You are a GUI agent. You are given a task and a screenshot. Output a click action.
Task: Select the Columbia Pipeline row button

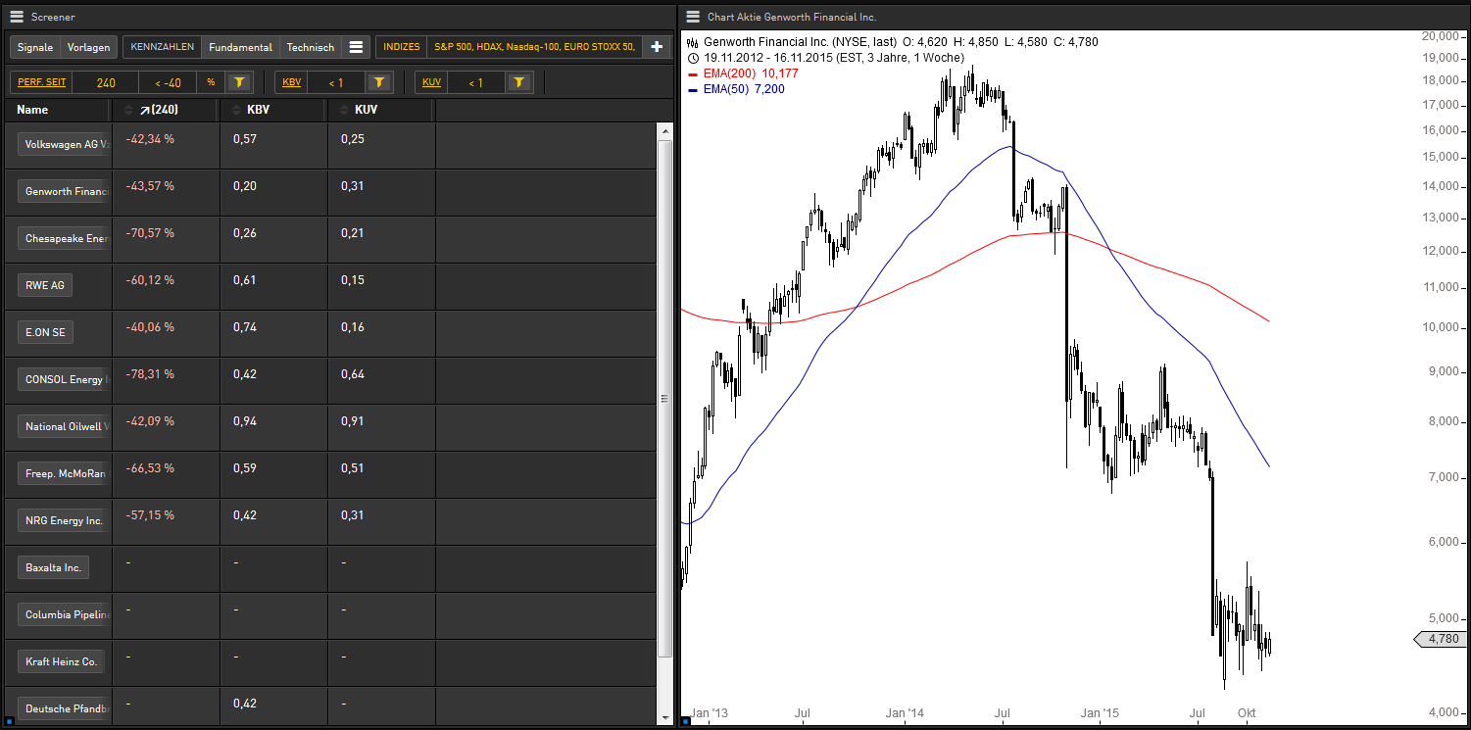tap(65, 614)
